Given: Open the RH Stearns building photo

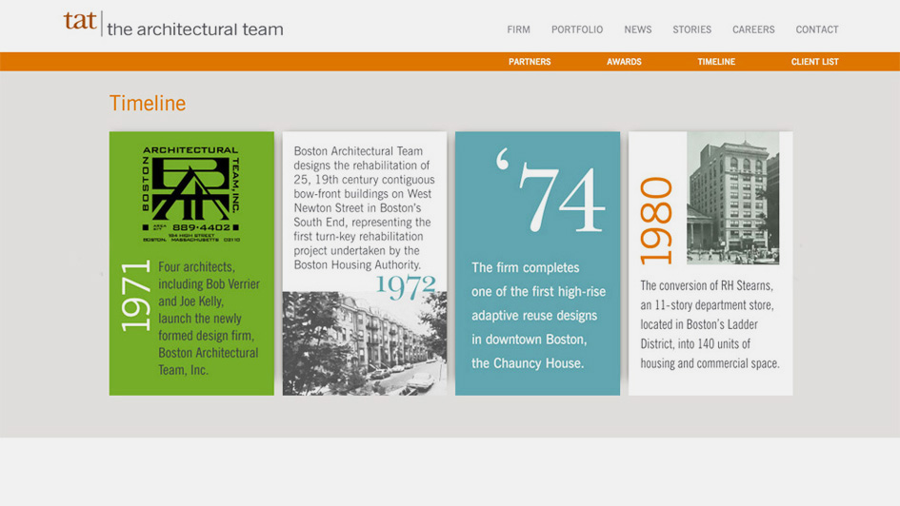Looking at the screenshot, I should click(733, 198).
